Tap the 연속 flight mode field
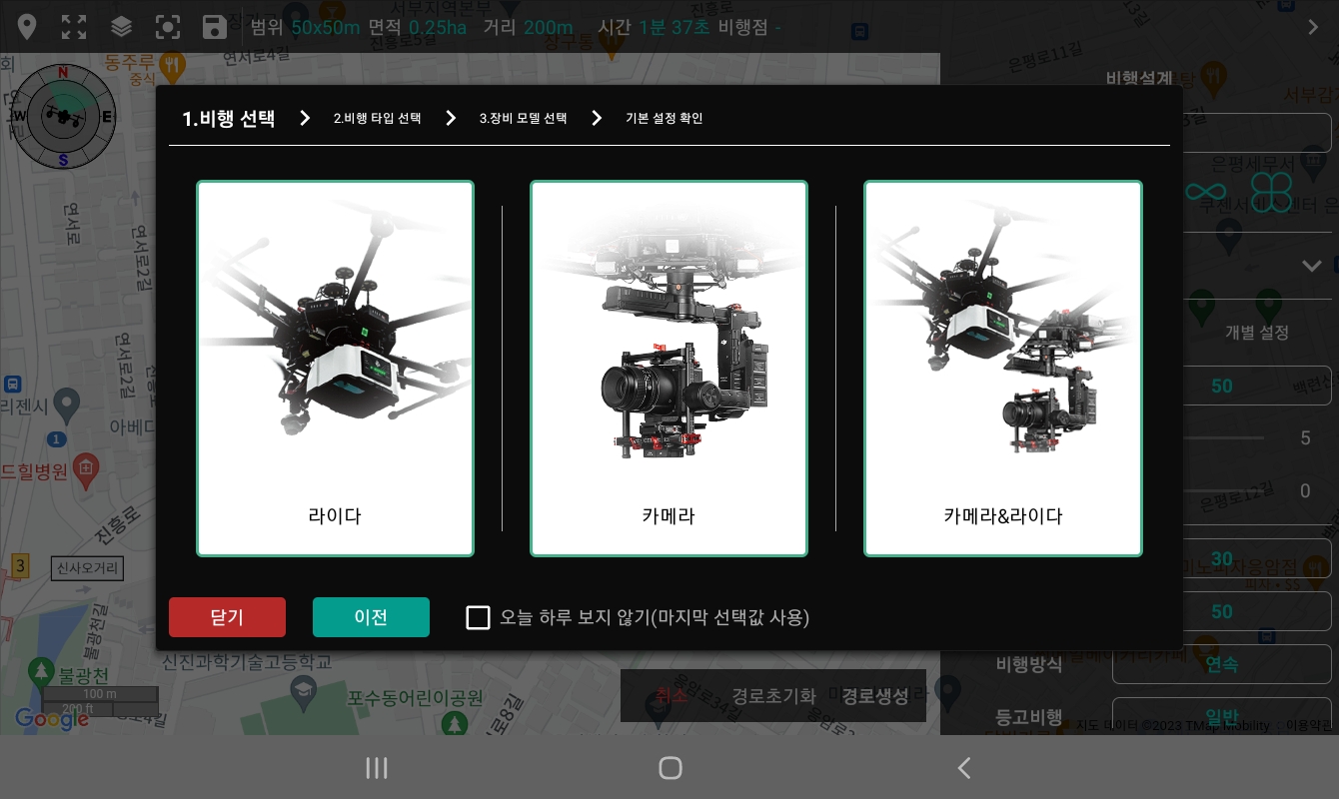Screen dimensions: 1339x799 pyautogui.click(x=1221, y=664)
